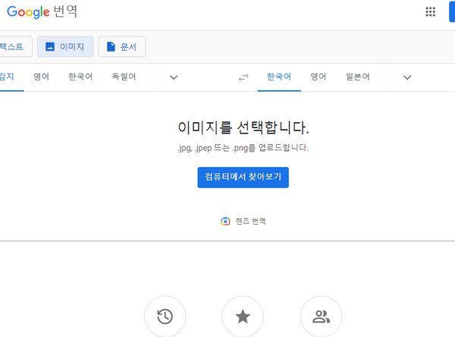Open the contribute community button
The width and height of the screenshot is (455, 337).
(322, 317)
